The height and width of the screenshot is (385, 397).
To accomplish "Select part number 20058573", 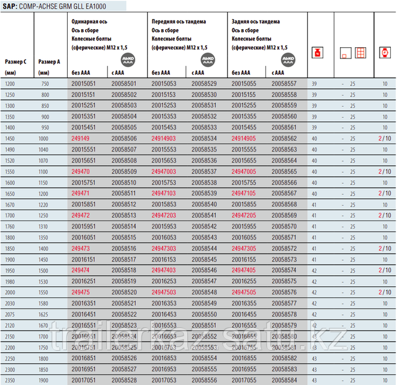I will (284, 260).
